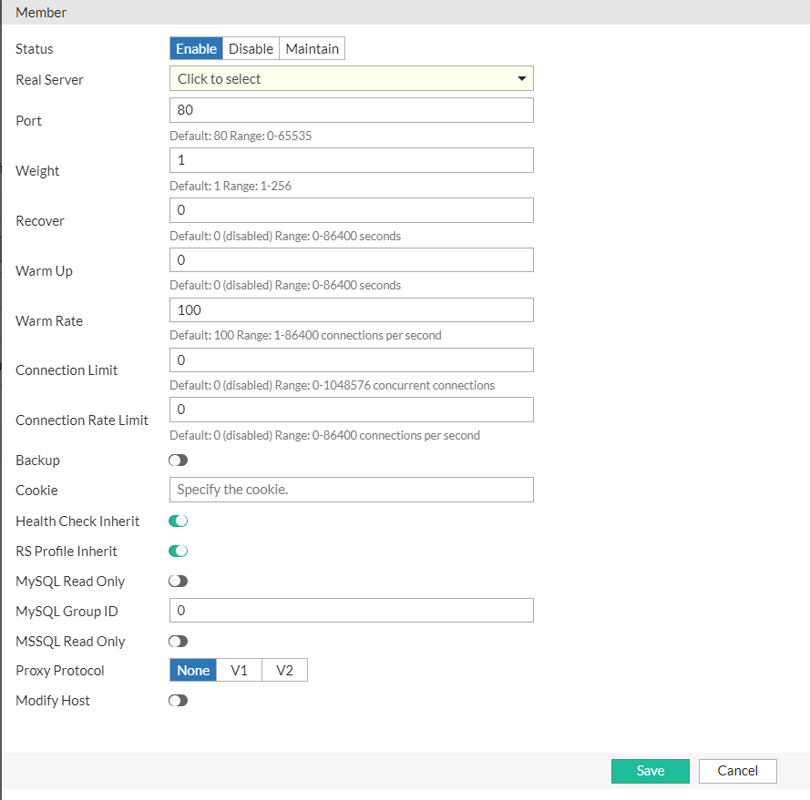Click 'Default: 1 Range: 1-256' hint text

tap(231, 186)
